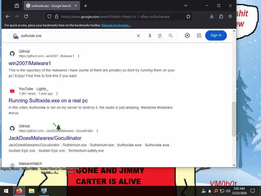
Task: Open the Firefox application hamburger menu
Action: point(230,16)
